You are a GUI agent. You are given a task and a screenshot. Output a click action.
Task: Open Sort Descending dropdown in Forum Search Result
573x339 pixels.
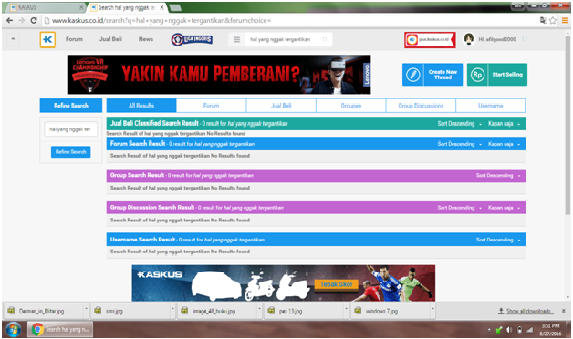[x=460, y=144]
